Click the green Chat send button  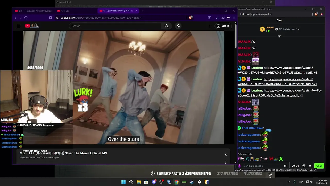click(x=319, y=166)
